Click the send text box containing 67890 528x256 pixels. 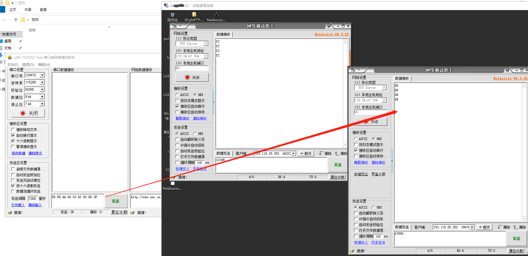point(449,238)
